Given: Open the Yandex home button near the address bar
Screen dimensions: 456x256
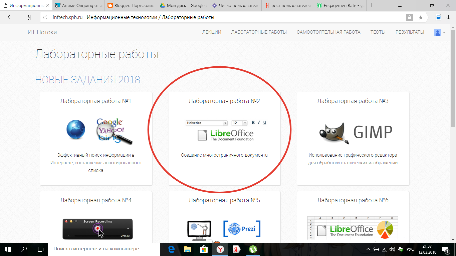Looking at the screenshot, I should click(29, 17).
